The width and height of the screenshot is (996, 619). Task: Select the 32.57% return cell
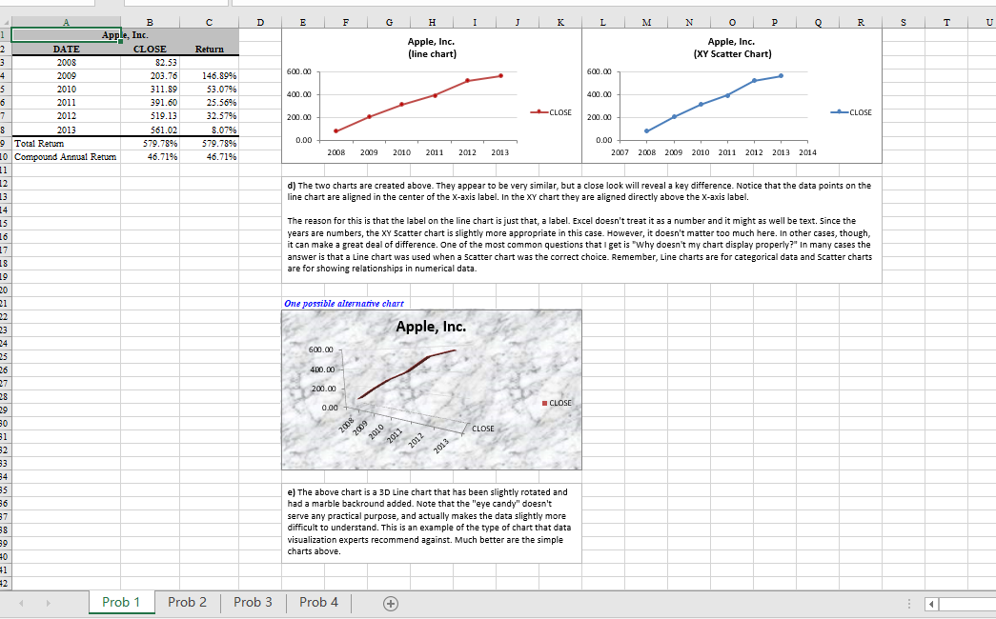209,115
